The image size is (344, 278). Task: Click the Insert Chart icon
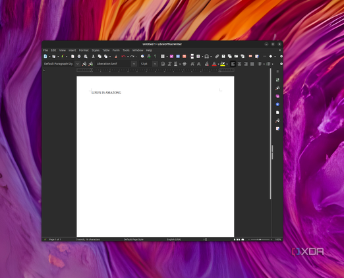click(x=178, y=57)
